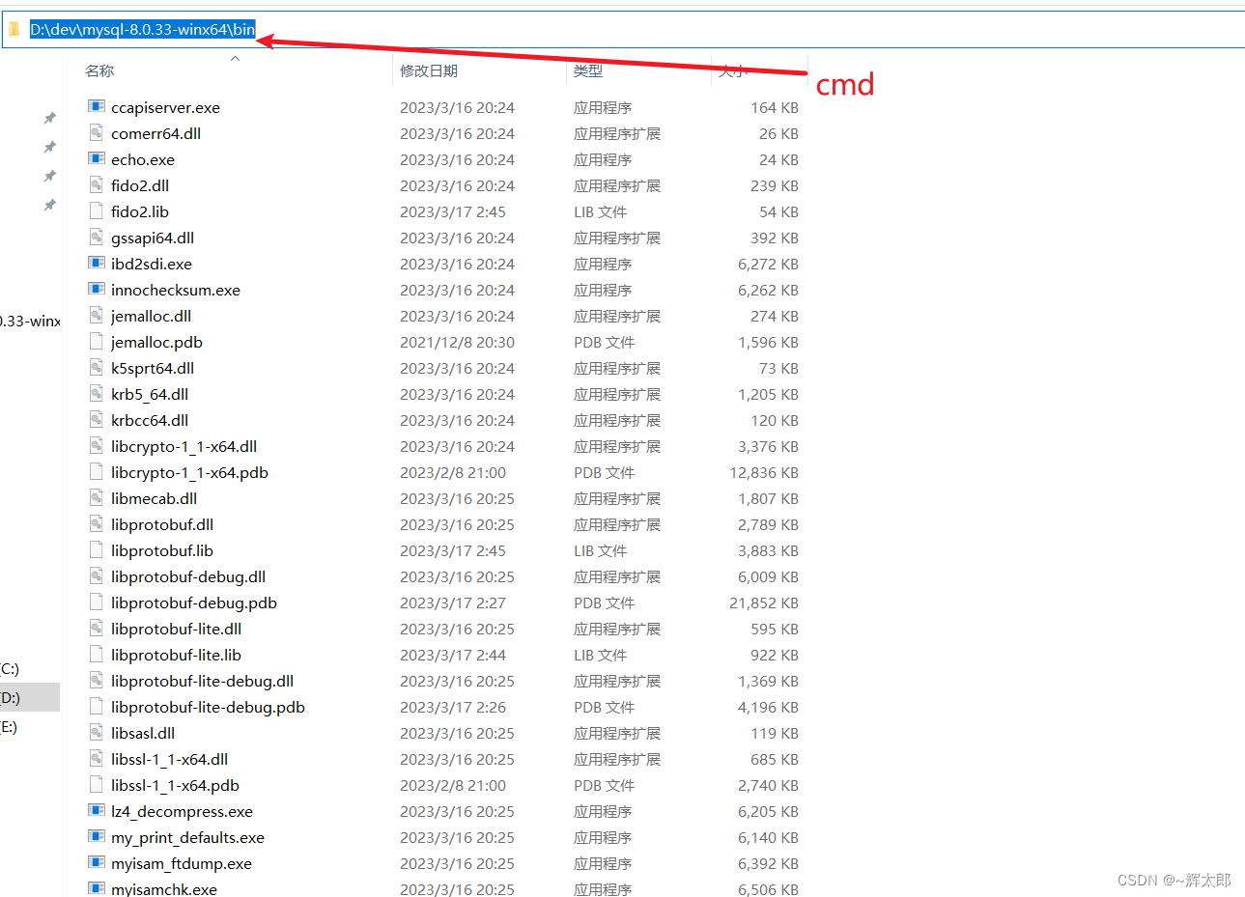Select the file libprotobuf-lite.dll
1245x897 pixels.
click(176, 629)
